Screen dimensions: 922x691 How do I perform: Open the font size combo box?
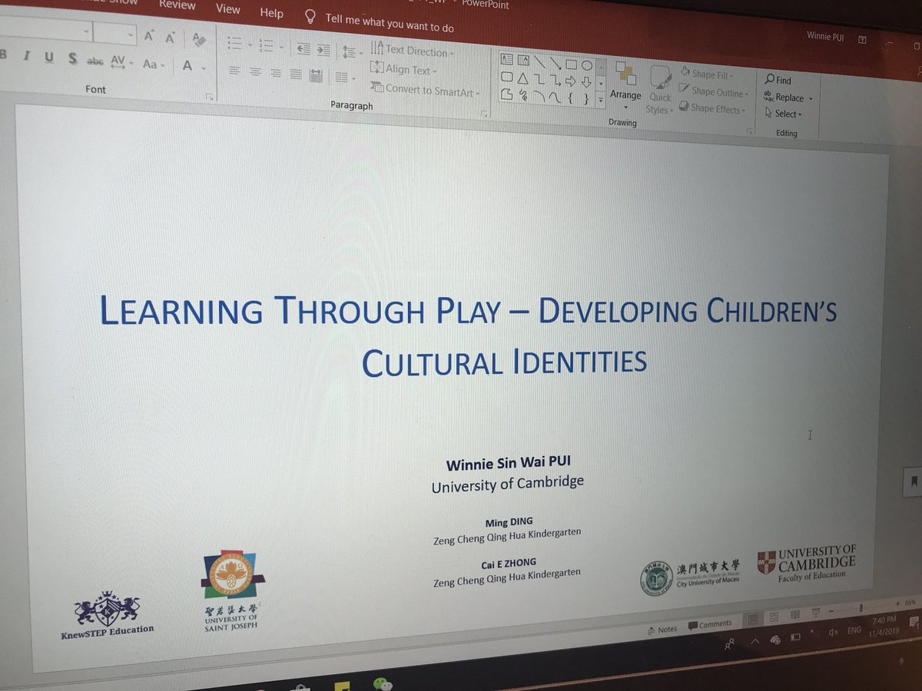tap(114, 34)
